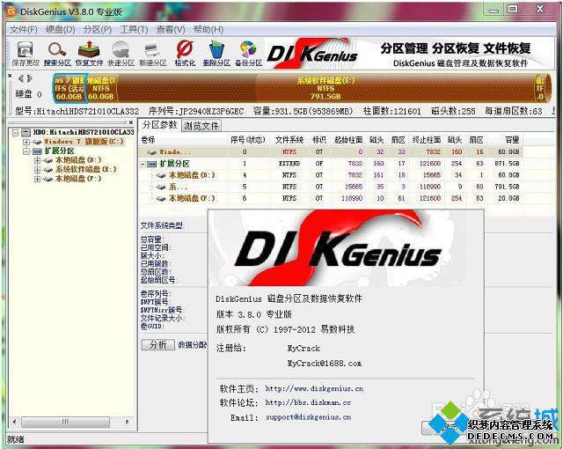Select 本地磁盘(F:) row in partition table
The height and width of the screenshot is (449, 563).
point(331,198)
